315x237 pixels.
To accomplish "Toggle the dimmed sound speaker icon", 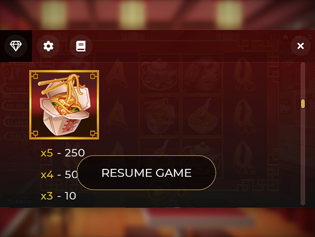I will coord(298,37).
